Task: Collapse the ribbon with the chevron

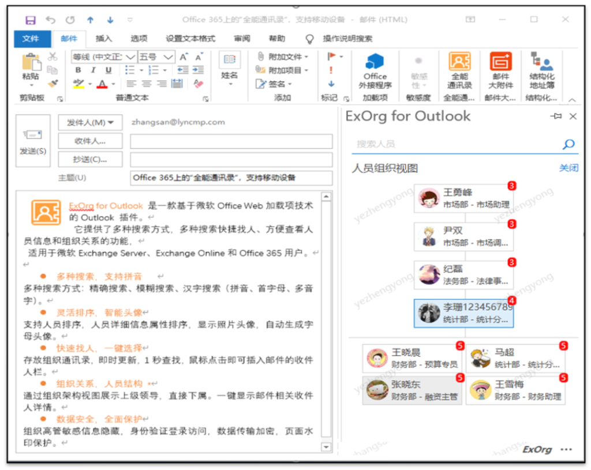Action: tap(572, 100)
